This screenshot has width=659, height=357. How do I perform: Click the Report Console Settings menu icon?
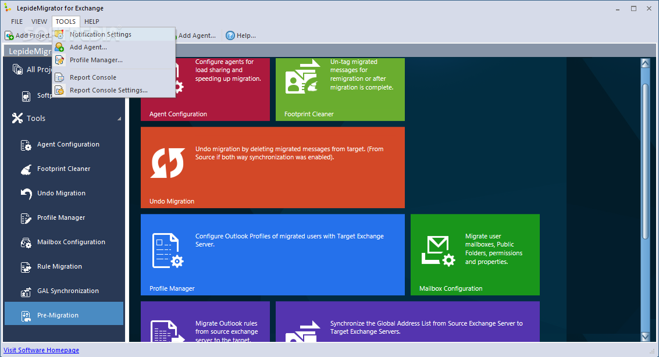60,90
